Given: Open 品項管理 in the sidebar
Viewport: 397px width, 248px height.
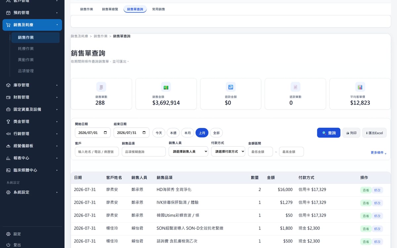Looking at the screenshot, I should click(x=26, y=71).
